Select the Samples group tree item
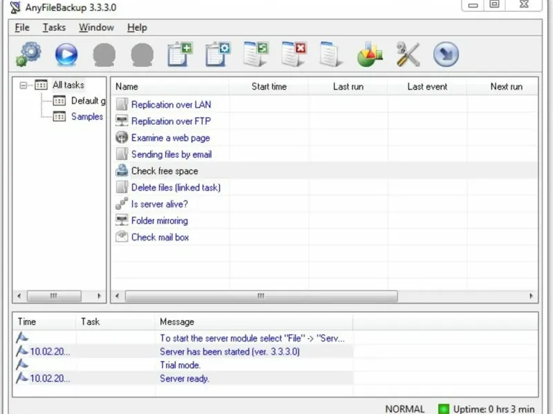 tap(87, 117)
